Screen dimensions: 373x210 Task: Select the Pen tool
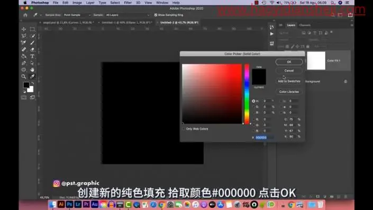(x=24, y=63)
